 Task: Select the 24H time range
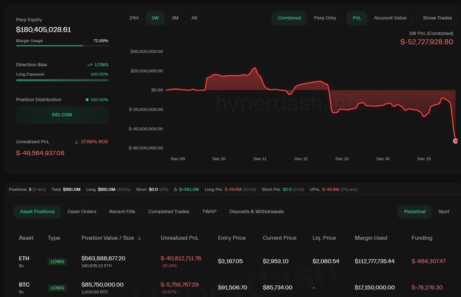[x=134, y=18]
